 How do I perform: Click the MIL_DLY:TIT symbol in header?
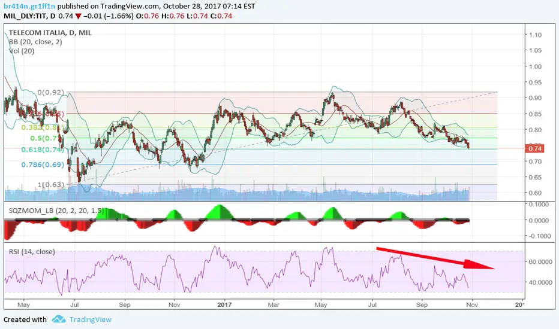(25, 16)
